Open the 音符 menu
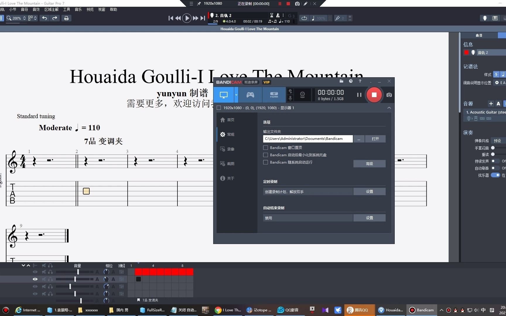Screen dimensions: 506x316 [24, 9]
